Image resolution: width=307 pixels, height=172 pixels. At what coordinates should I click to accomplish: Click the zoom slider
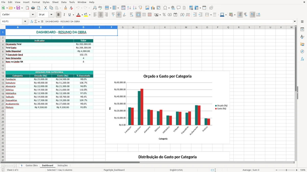tap(286, 170)
